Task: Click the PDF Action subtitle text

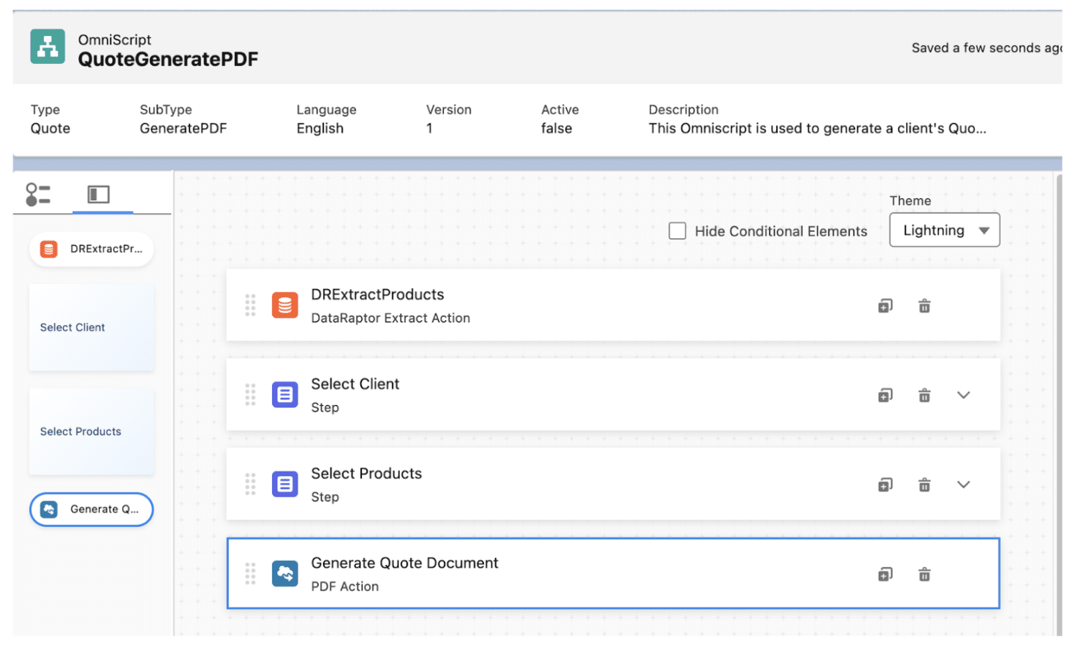Action: click(345, 587)
